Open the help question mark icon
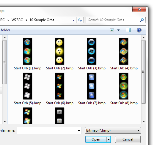The height and width of the screenshot is (145, 154). pyautogui.click(x=139, y=30)
